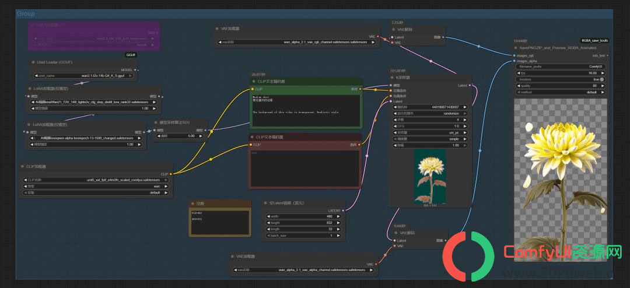Click the yellow CLIP output connector on CLIP loader

(171, 174)
